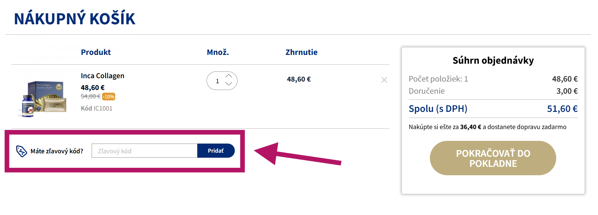Click the Zhrnutie column header
598x215 pixels.
click(301, 52)
